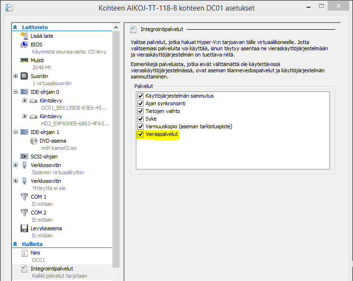Click 'Kaikki palvelut tarjotaan' status text
This screenshot has width=353, height=281.
pyautogui.click(x=60, y=276)
